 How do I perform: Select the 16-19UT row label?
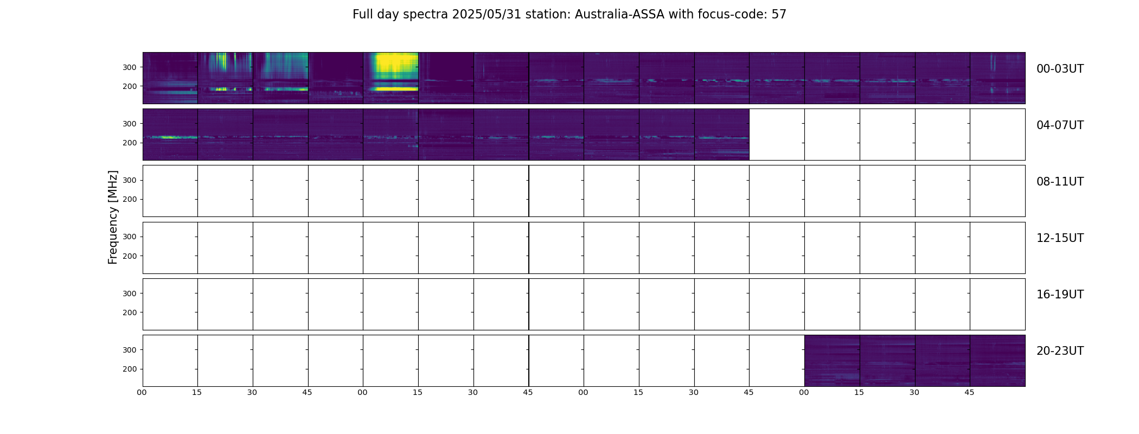click(1060, 295)
